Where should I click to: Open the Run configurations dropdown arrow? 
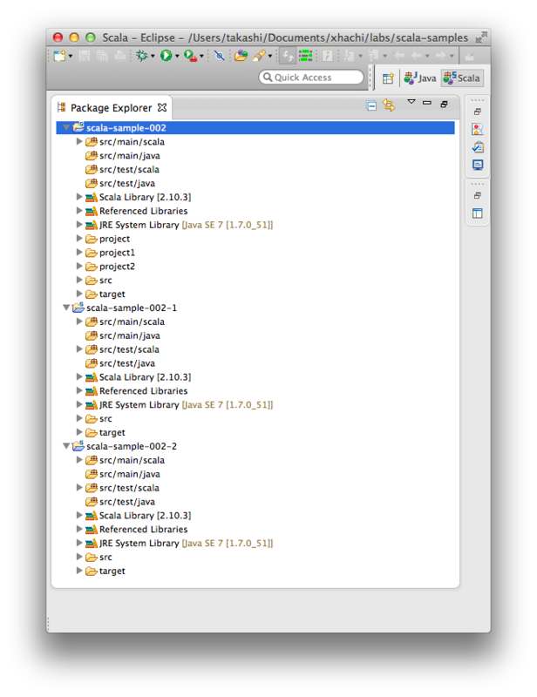coord(177,57)
